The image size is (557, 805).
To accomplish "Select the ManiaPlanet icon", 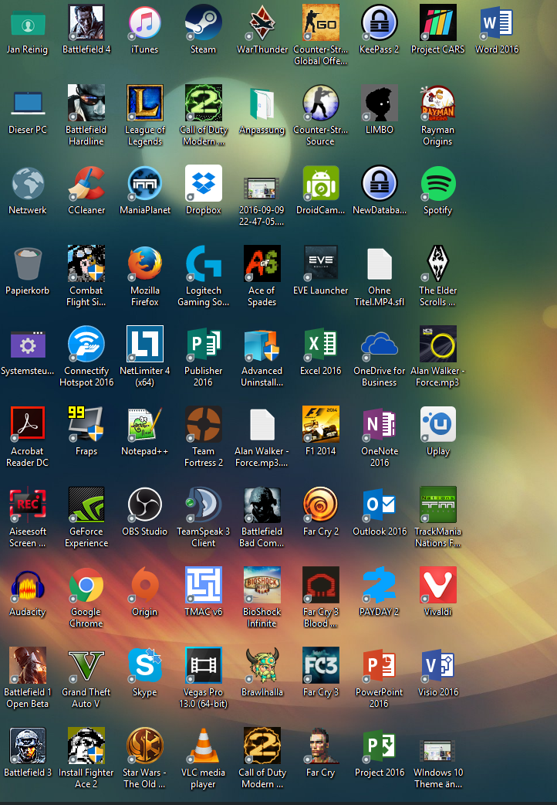I will tap(145, 183).
